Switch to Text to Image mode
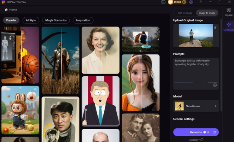 [x=185, y=13]
